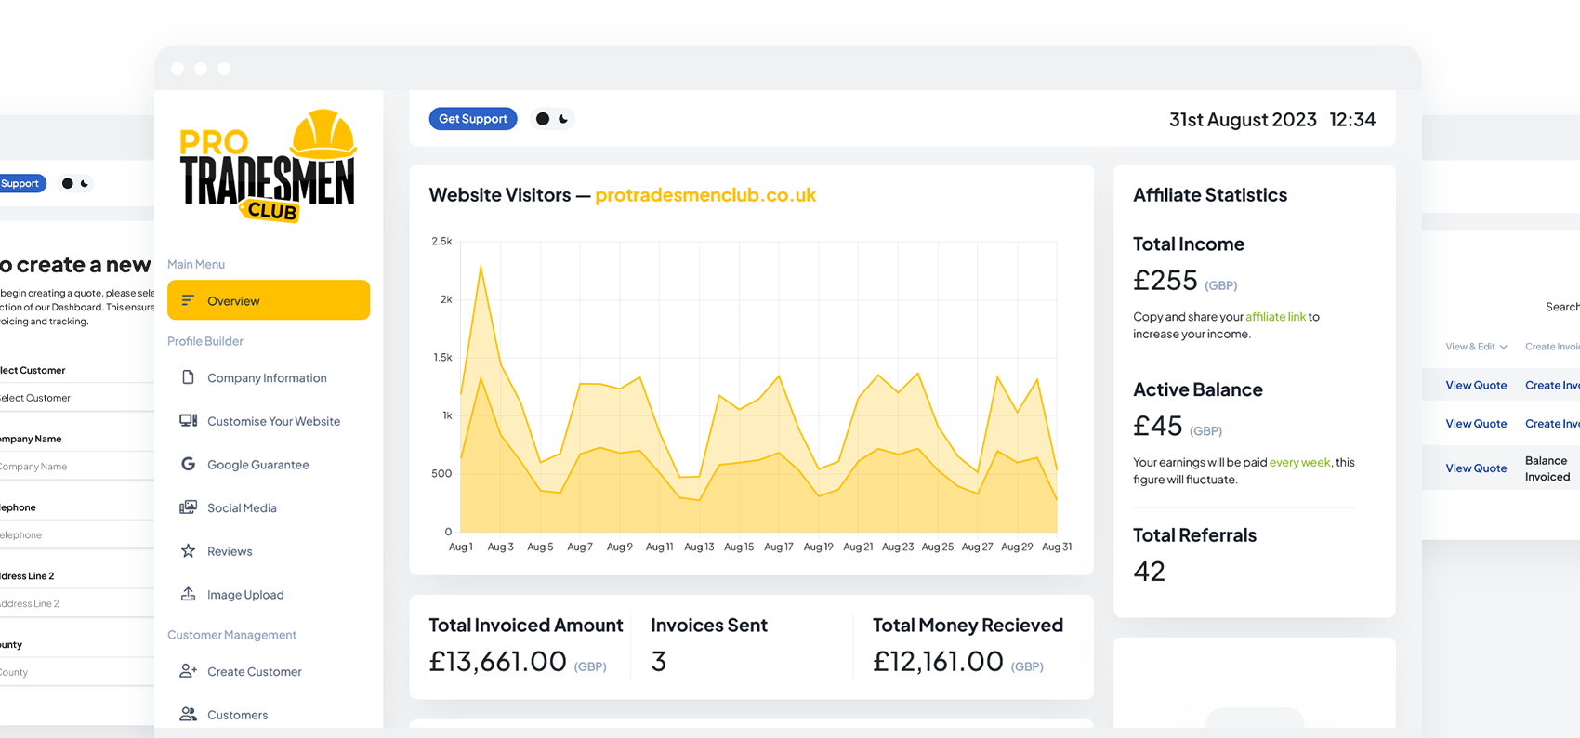Click first View Quote link in right window
Image resolution: width=1580 pixels, height=738 pixels.
(1476, 386)
